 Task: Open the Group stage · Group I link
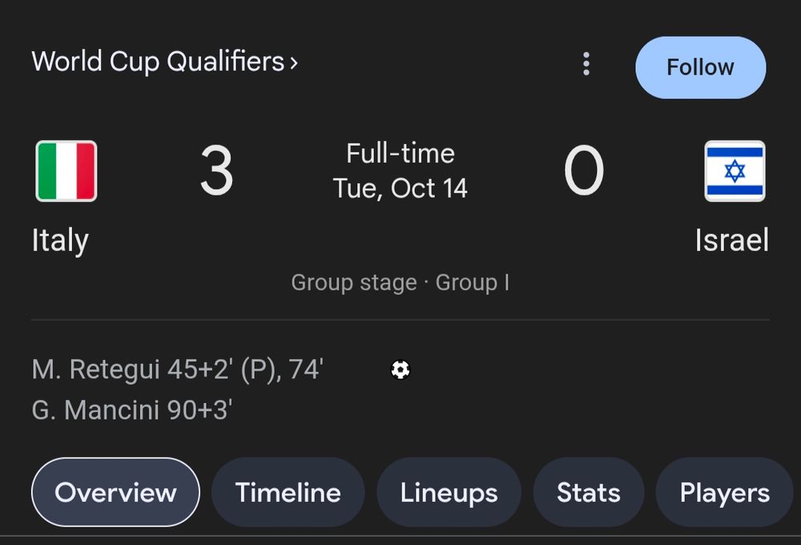tap(400, 283)
